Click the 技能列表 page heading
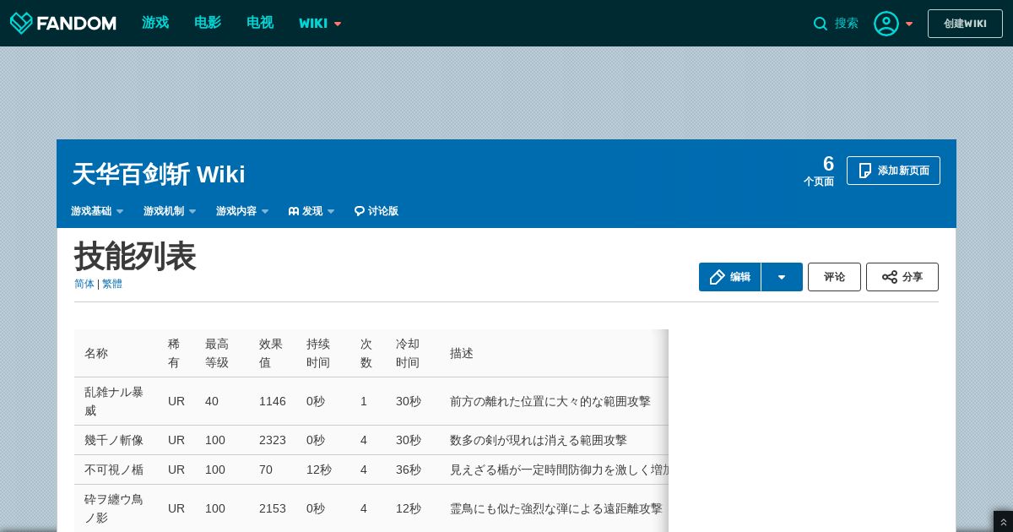 (135, 256)
